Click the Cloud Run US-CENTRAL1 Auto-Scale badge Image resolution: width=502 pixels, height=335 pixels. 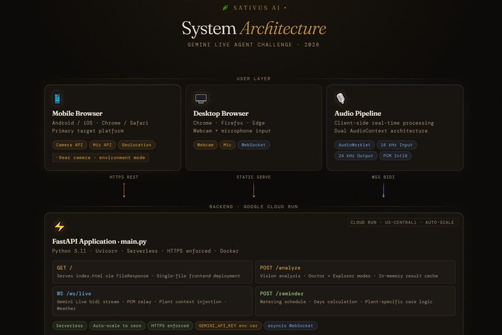[402, 222]
